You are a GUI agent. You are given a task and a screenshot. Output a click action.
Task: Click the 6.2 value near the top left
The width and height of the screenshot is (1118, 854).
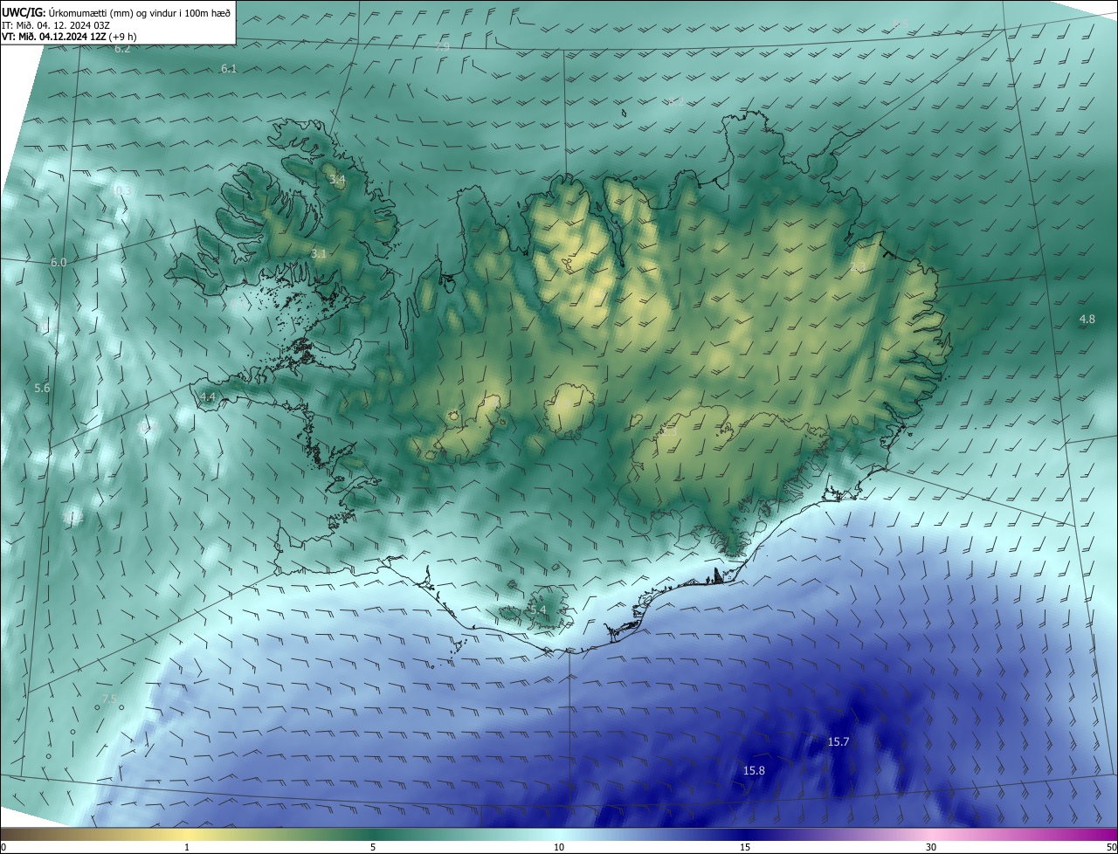(x=122, y=49)
